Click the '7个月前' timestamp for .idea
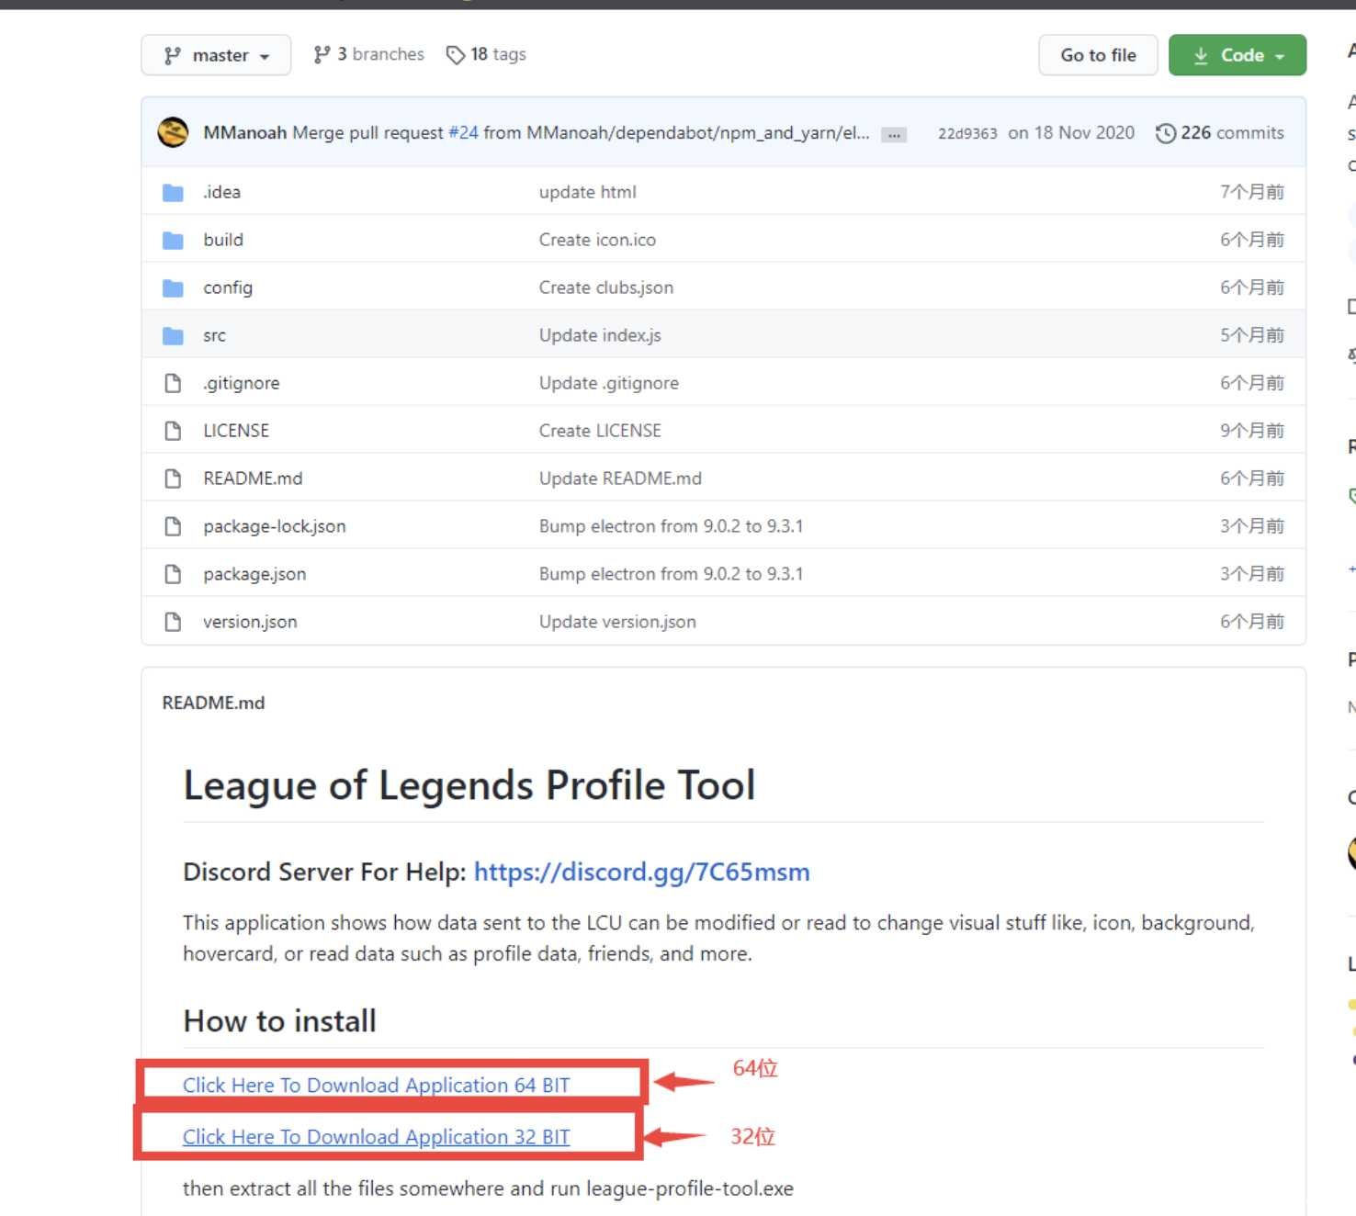The height and width of the screenshot is (1216, 1356). click(x=1252, y=192)
